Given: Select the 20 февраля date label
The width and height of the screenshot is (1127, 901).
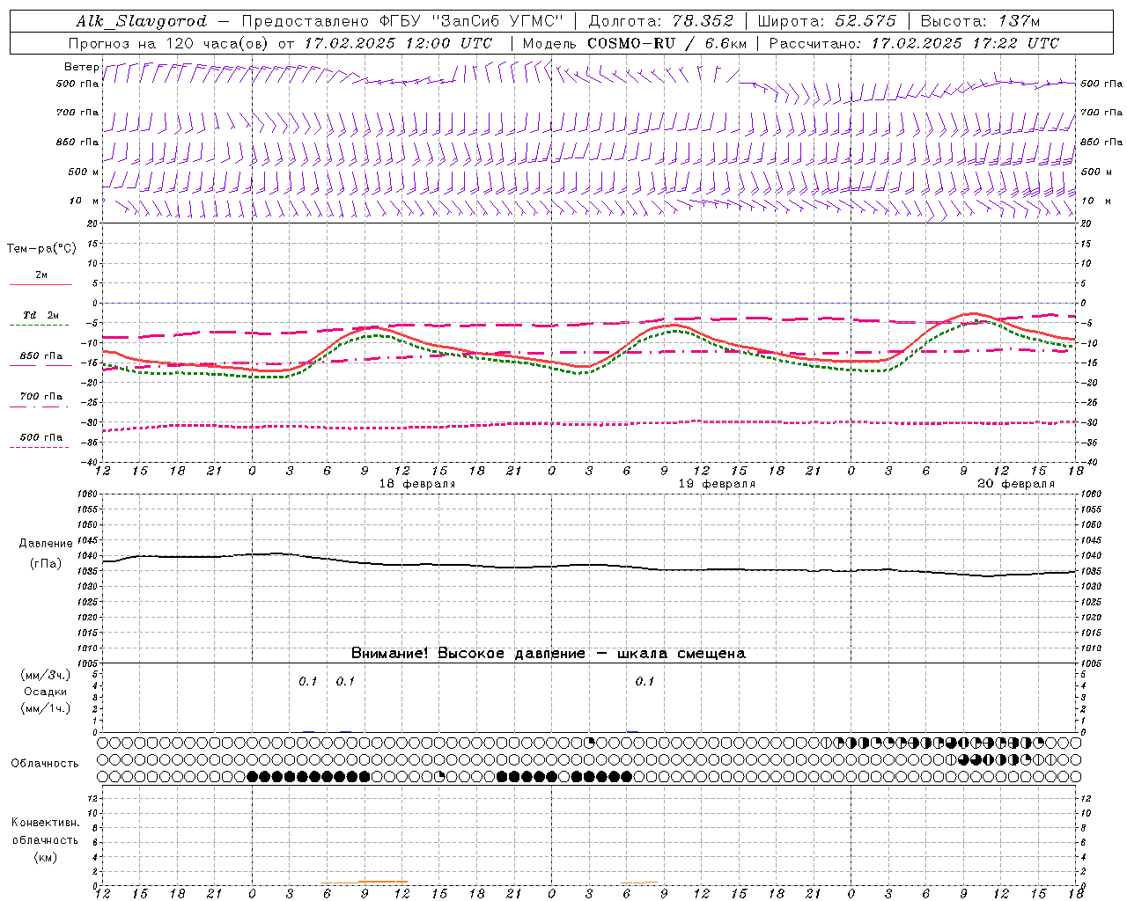Looking at the screenshot, I should tap(1016, 484).
